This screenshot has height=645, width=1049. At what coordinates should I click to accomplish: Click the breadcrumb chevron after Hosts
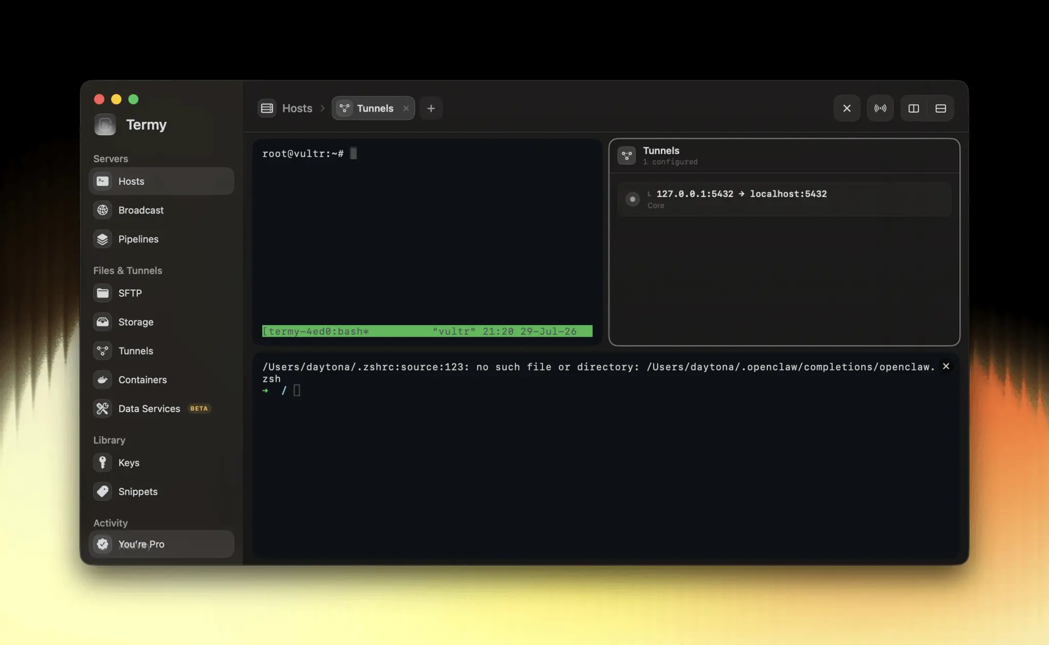click(323, 109)
